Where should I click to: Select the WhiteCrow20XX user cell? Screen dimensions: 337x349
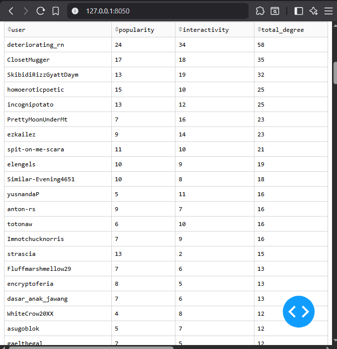pyautogui.click(x=58, y=314)
